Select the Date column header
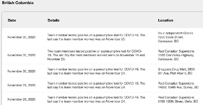The image size is (203, 105). [x=12, y=20]
